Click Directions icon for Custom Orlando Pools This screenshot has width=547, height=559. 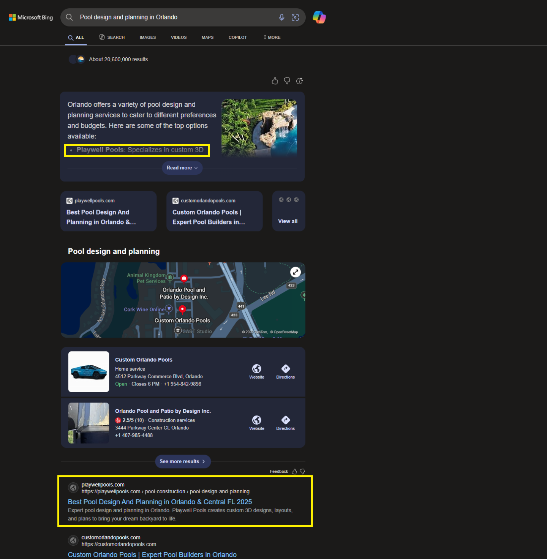285,371
